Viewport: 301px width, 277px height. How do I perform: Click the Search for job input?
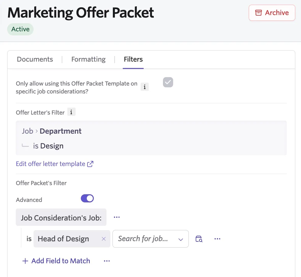(x=150, y=239)
